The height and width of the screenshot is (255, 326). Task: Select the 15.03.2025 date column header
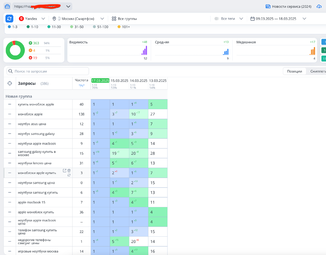click(x=120, y=80)
